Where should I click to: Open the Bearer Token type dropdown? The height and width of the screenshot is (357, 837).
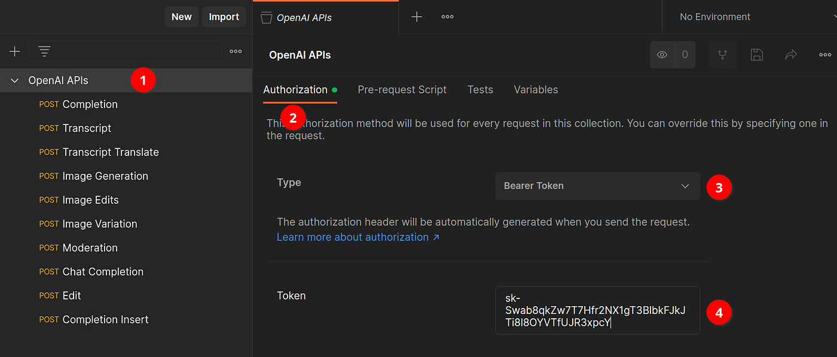pos(597,186)
